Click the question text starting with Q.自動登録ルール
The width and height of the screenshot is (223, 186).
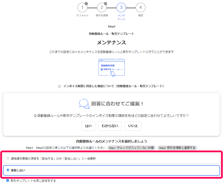point(111,116)
